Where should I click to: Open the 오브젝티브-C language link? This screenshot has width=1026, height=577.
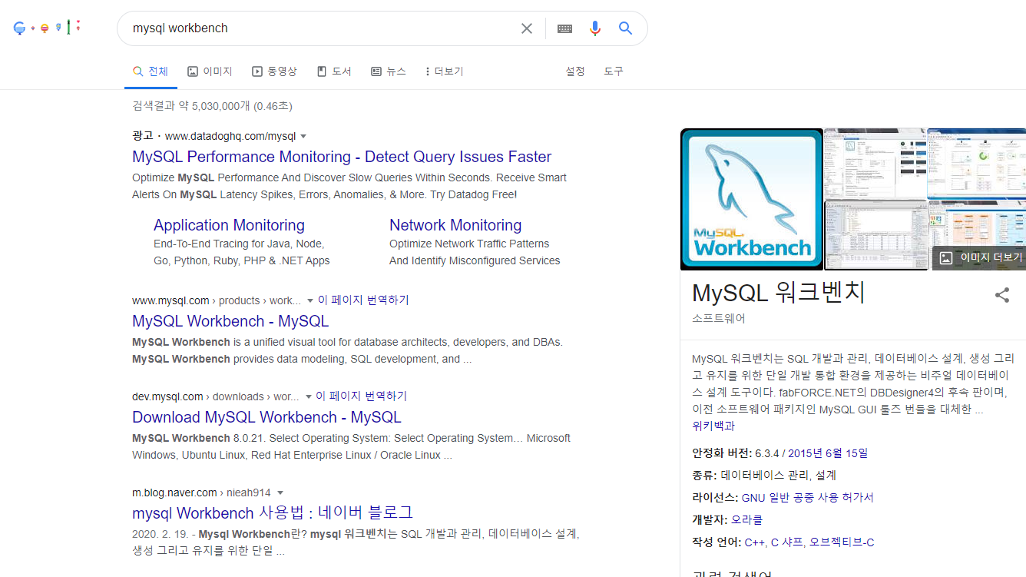(x=842, y=542)
